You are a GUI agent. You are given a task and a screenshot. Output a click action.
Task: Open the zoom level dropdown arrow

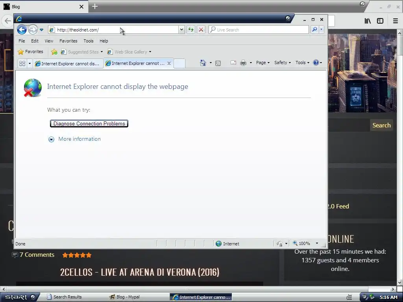click(x=317, y=243)
